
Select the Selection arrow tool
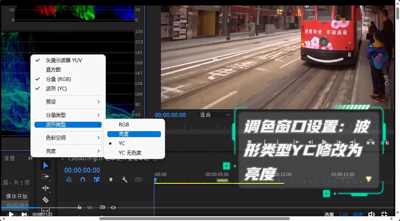pyautogui.click(x=46, y=165)
